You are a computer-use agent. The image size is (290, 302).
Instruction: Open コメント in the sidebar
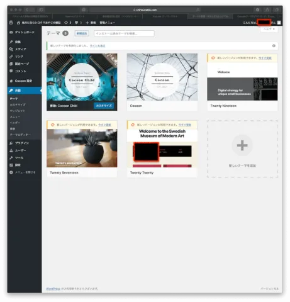coord(25,71)
